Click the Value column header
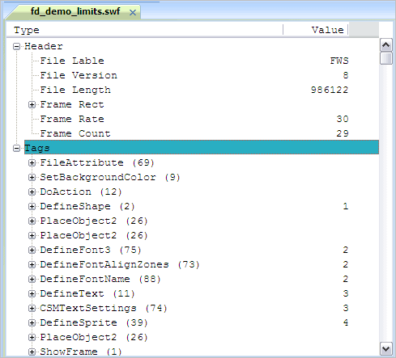 [315, 30]
